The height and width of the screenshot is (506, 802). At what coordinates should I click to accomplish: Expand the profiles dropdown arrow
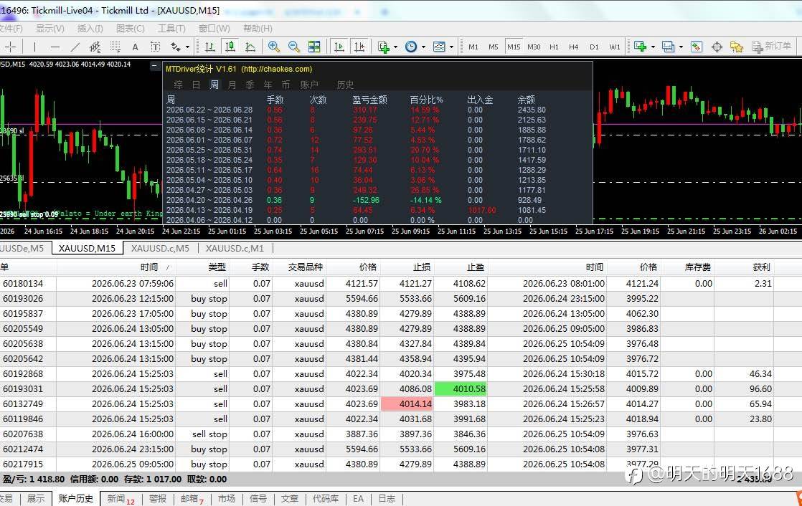[x=681, y=47]
